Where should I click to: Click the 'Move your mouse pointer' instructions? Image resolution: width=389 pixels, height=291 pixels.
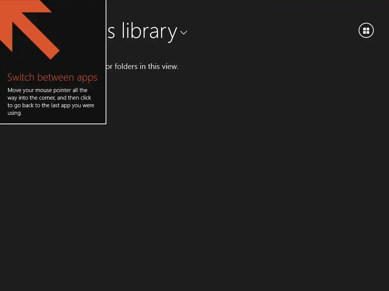[51, 102]
